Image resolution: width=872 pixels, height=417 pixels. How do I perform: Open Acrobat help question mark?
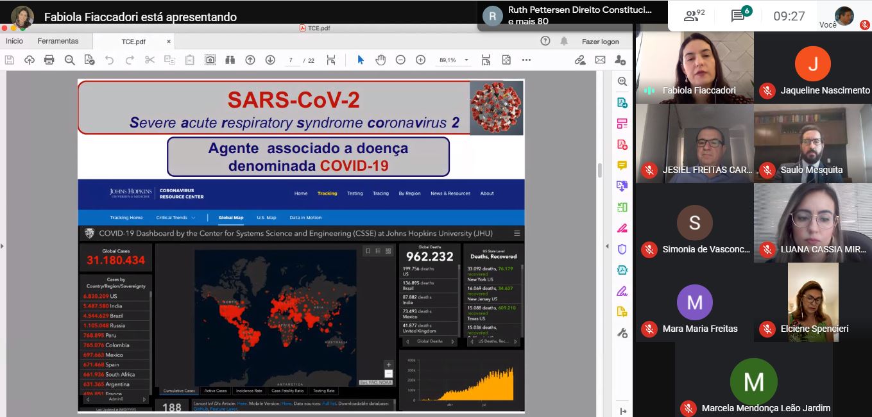click(x=545, y=41)
